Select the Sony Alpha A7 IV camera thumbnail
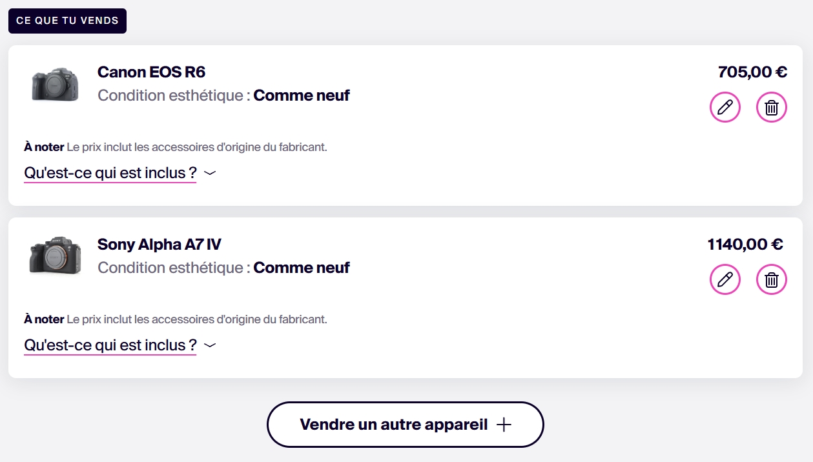 [55, 256]
